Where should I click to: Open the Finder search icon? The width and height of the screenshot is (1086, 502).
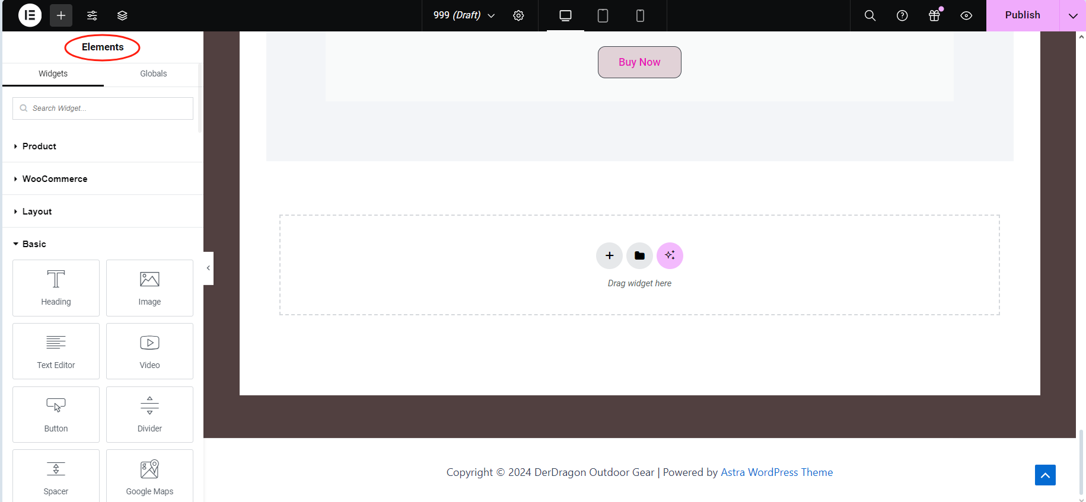(x=870, y=15)
